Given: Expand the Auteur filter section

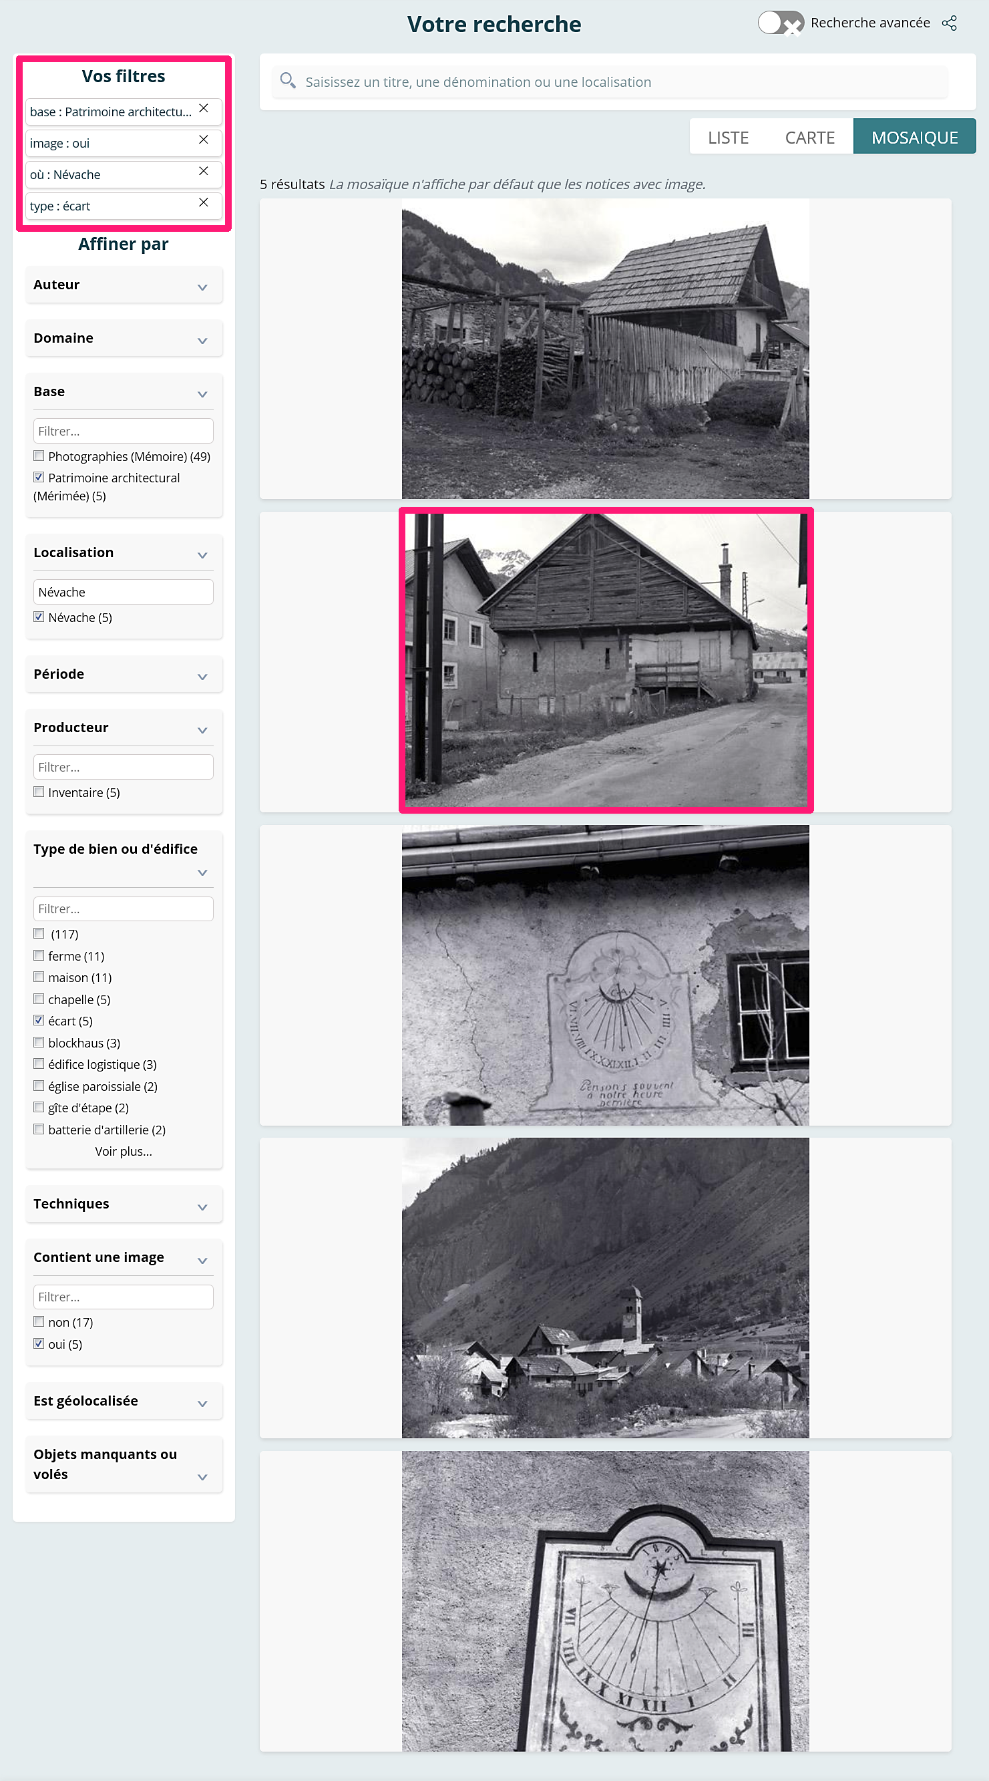Looking at the screenshot, I should pyautogui.click(x=202, y=287).
